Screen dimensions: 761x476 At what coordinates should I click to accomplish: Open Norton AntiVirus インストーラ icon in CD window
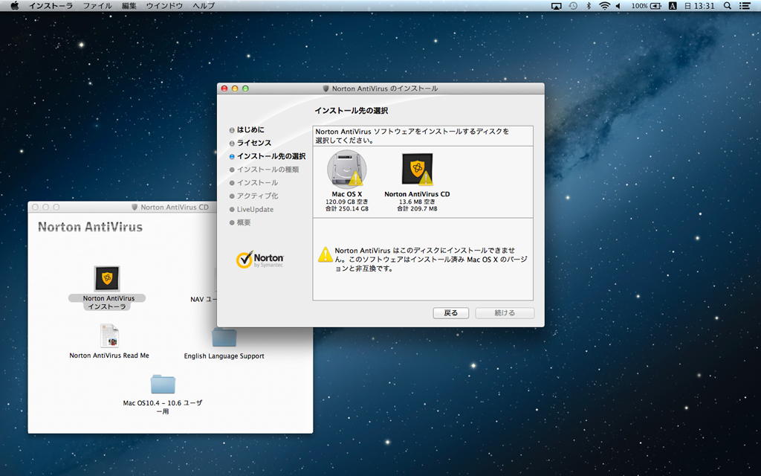[107, 278]
